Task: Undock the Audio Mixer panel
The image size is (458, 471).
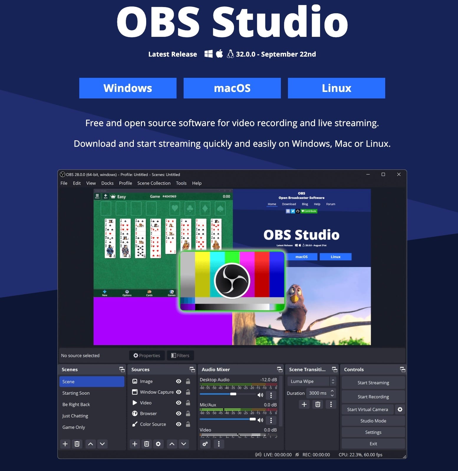Action: coord(279,369)
